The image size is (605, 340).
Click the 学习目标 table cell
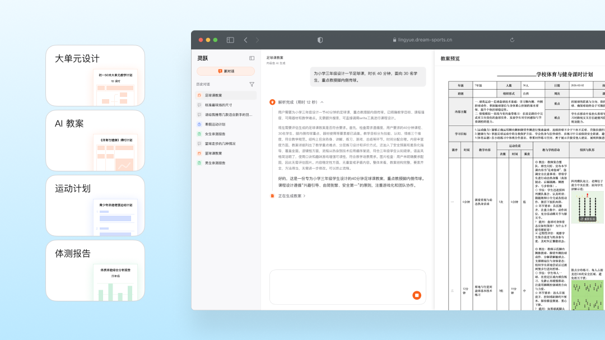click(460, 134)
